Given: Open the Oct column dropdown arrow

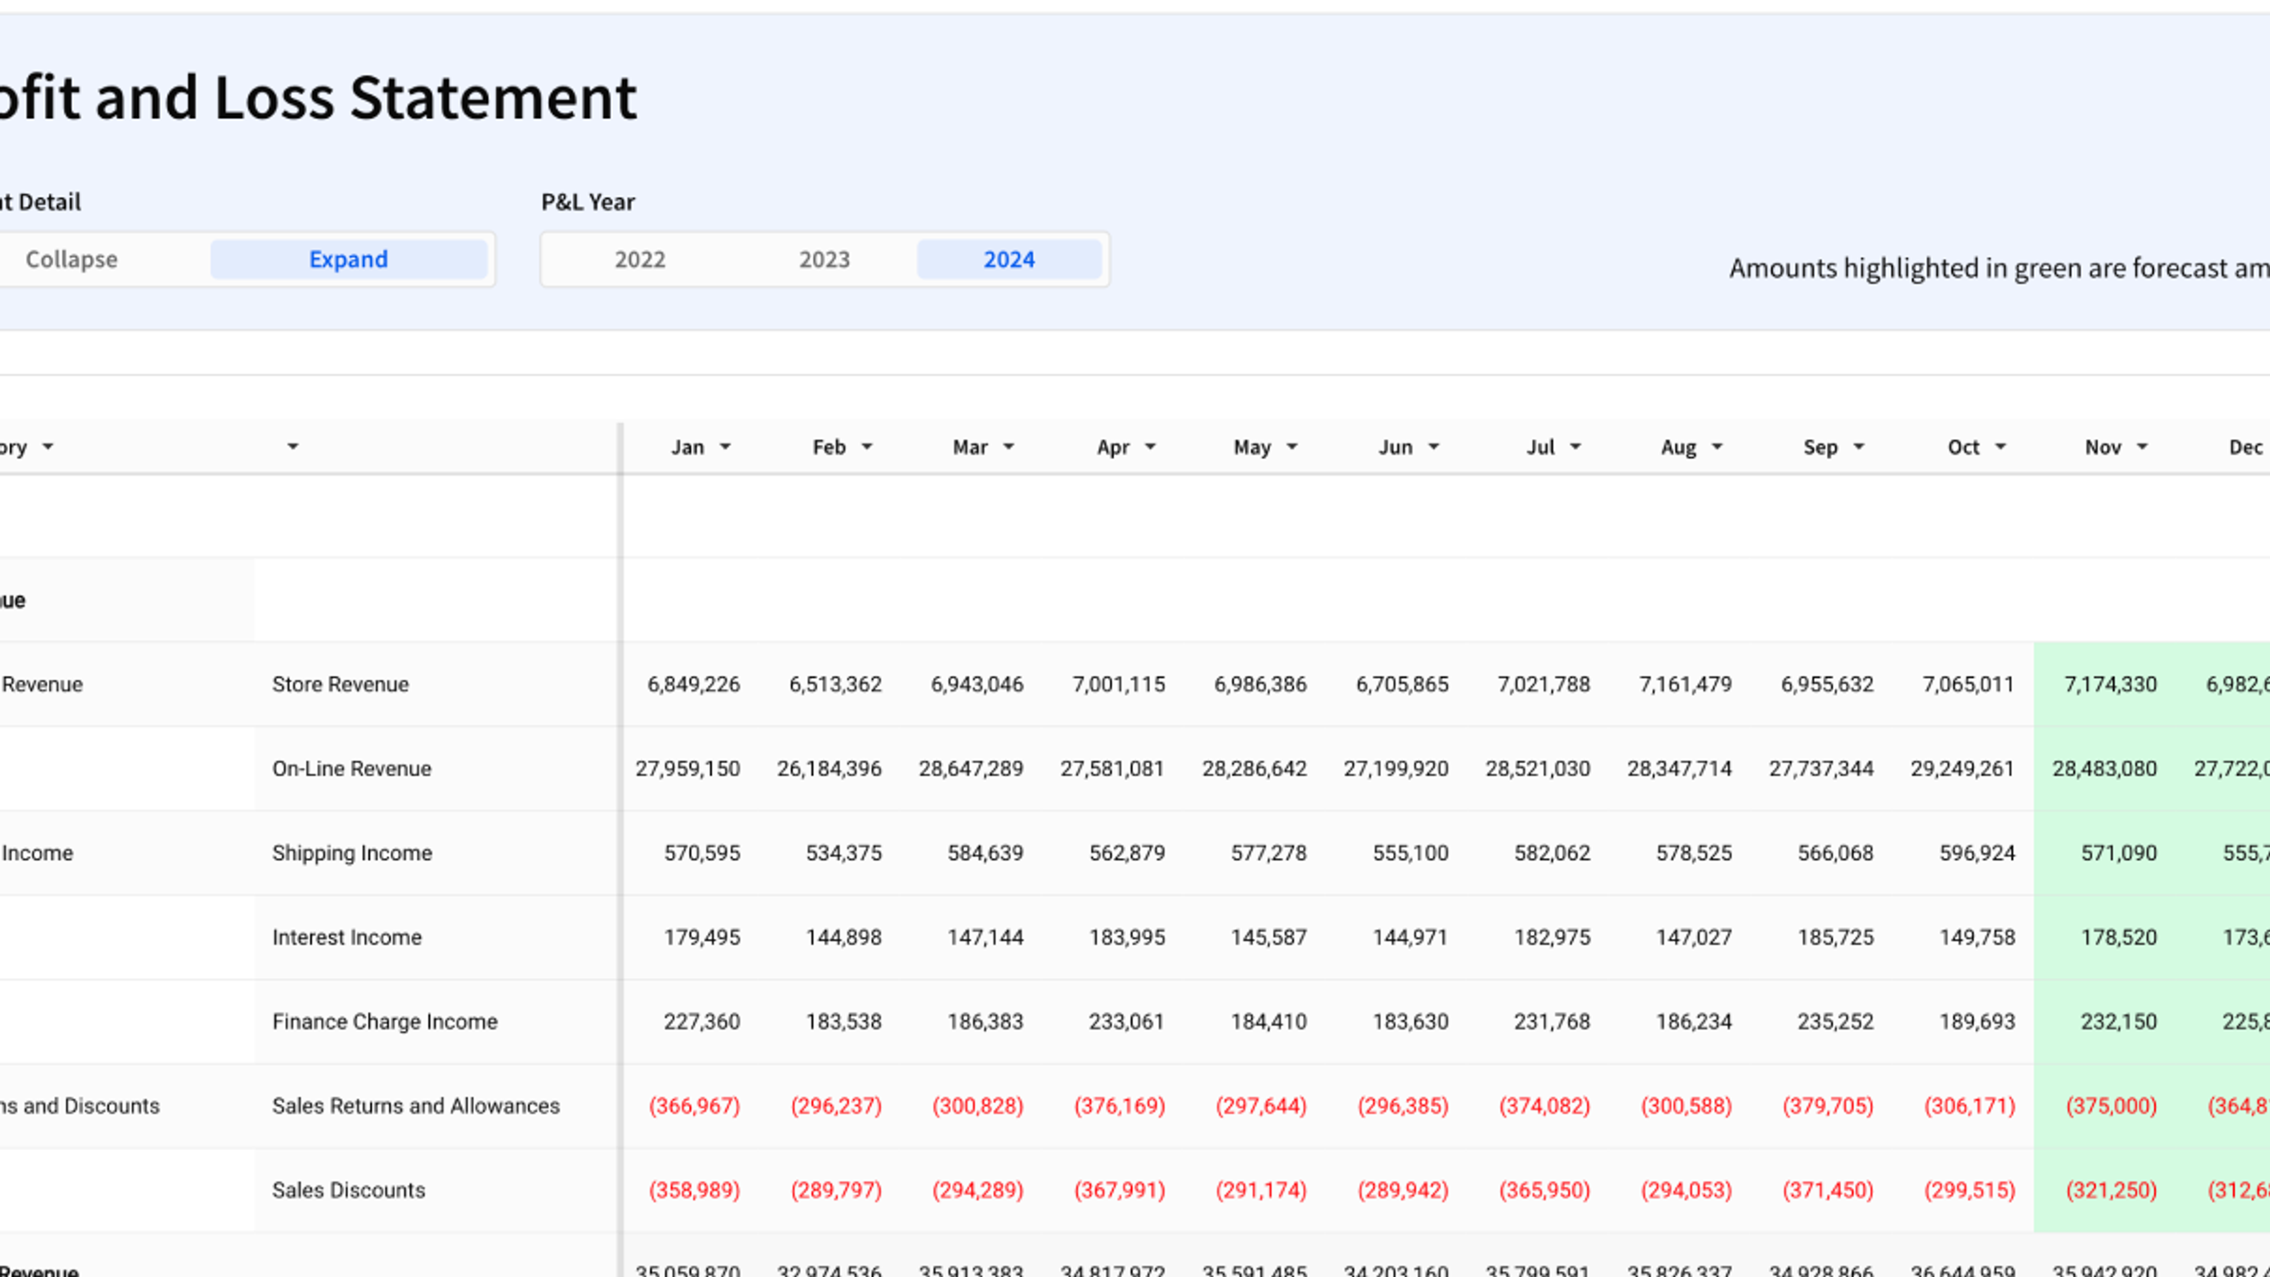Looking at the screenshot, I should coord(2000,447).
